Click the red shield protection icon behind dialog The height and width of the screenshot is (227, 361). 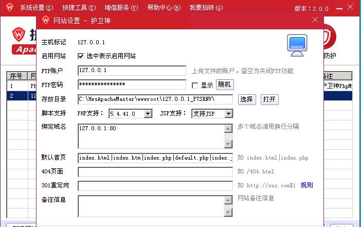(x=330, y=37)
